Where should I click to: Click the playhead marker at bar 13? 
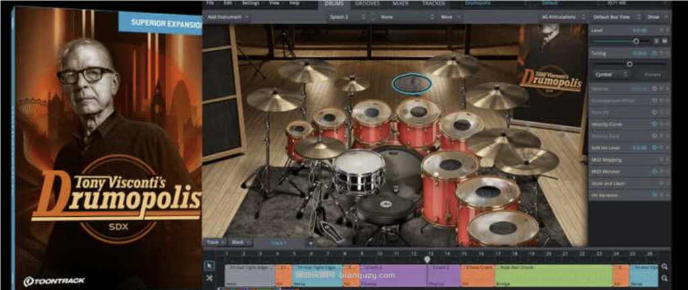click(427, 259)
